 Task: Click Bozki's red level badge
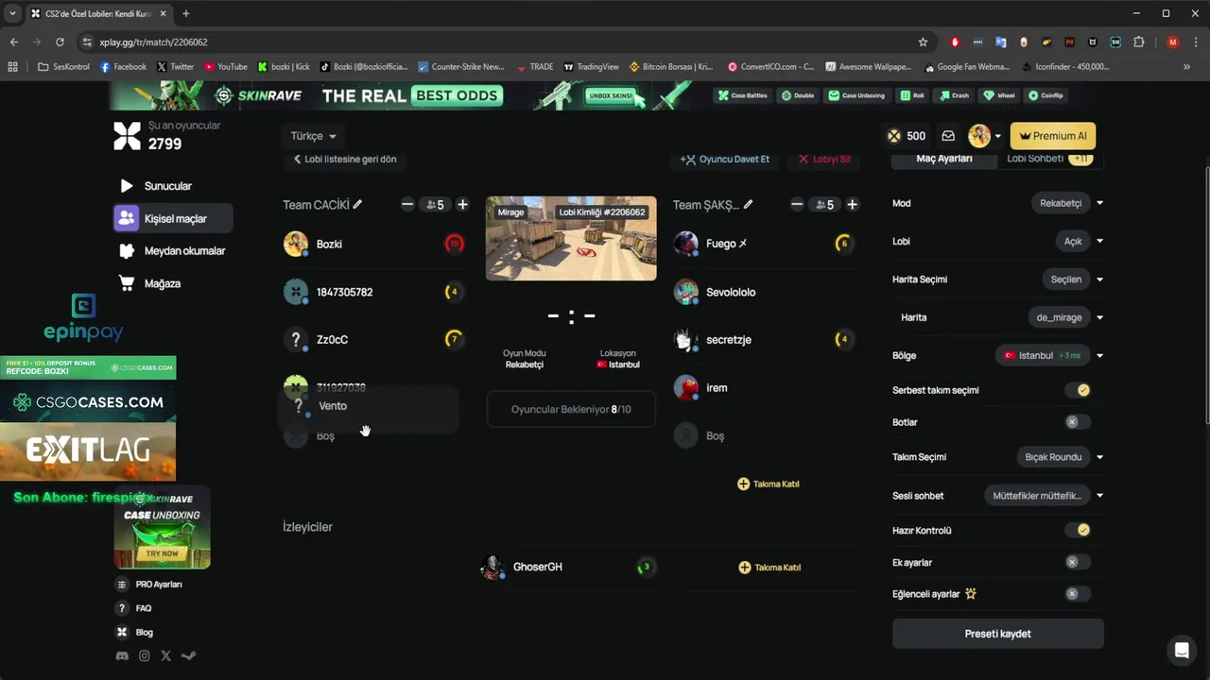click(454, 244)
